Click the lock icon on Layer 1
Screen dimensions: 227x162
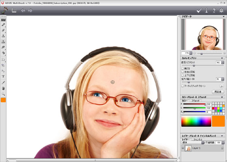[x=222, y=148]
